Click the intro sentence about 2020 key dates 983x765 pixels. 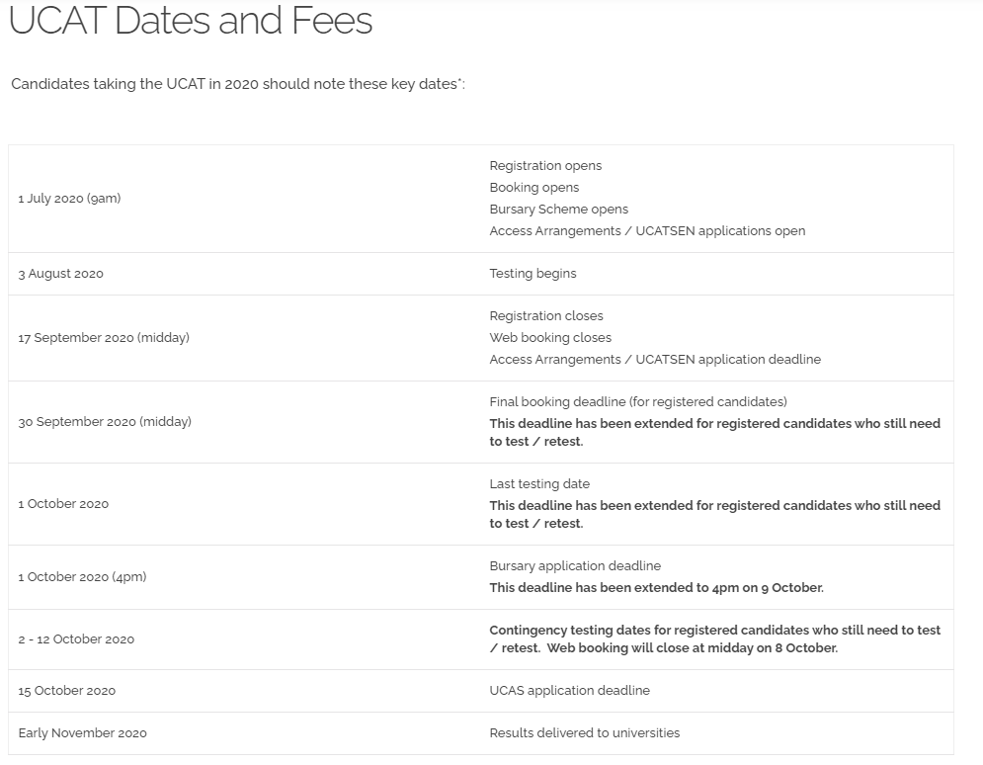(x=237, y=84)
